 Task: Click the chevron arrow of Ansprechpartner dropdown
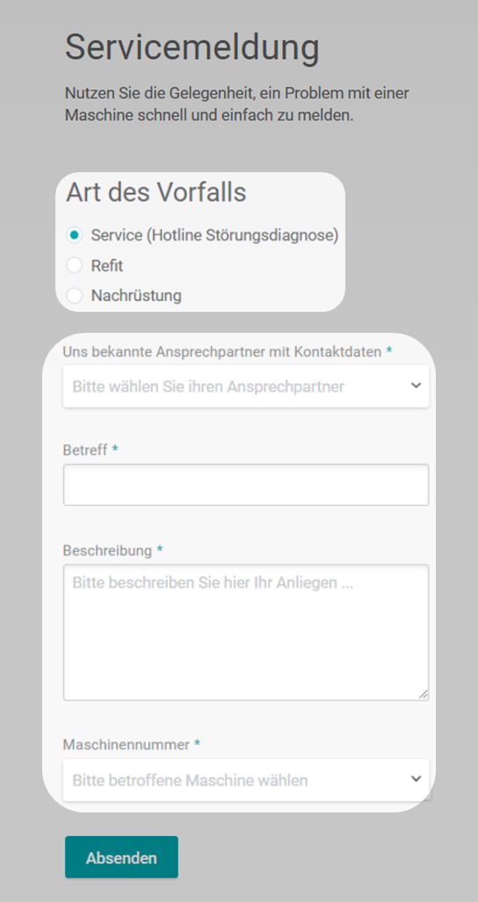coord(416,386)
